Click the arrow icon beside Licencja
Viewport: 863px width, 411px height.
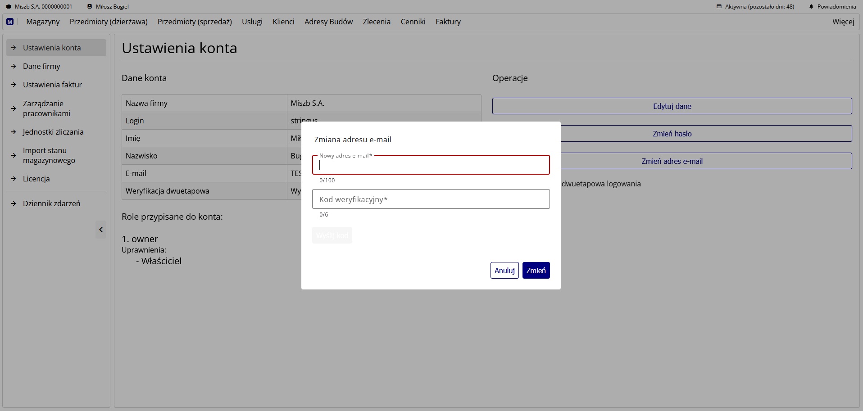tap(14, 179)
